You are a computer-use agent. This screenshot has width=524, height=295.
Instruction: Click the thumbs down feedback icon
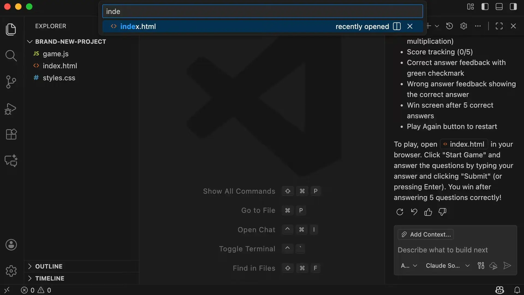click(442, 212)
